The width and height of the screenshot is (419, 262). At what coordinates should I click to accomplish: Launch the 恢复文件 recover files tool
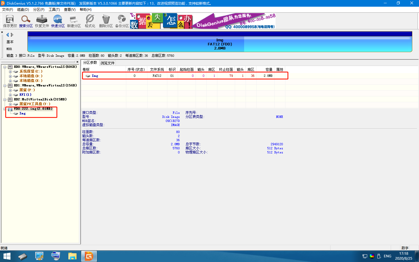[42, 21]
